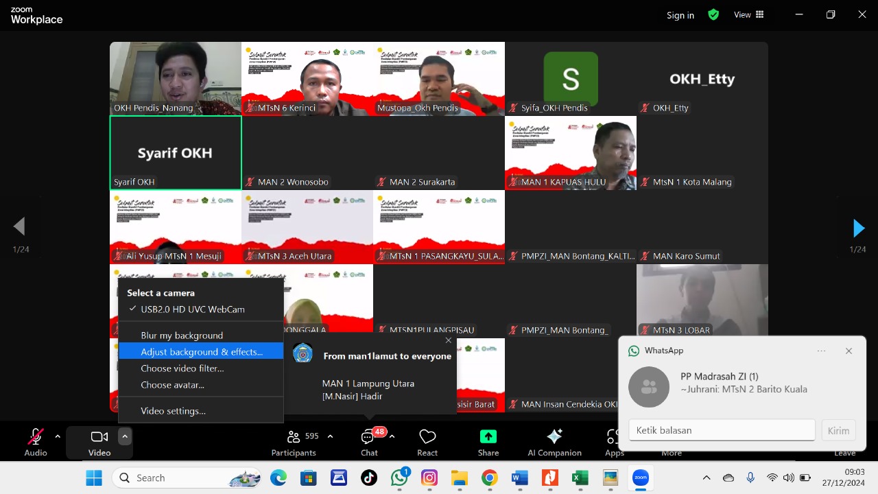878x494 pixels.
Task: Select USB2.0 HD UVC WebCam camera
Action: point(192,309)
